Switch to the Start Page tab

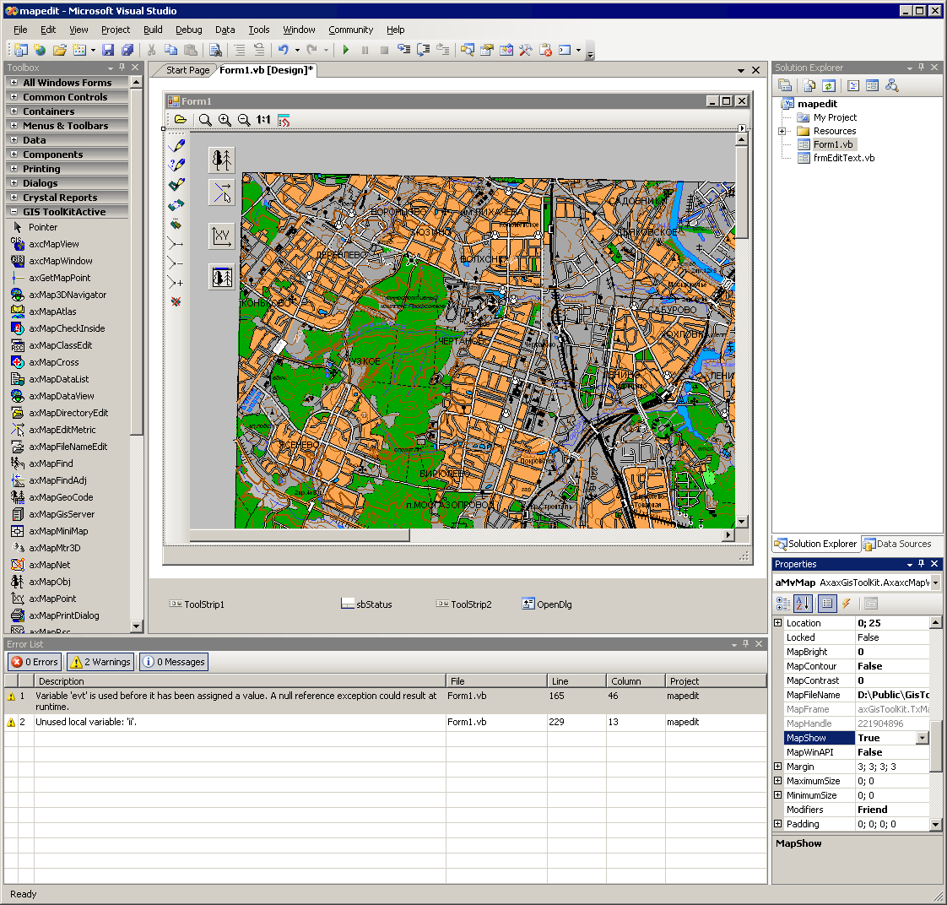188,70
